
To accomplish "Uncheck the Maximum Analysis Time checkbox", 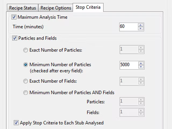I will [14, 17].
